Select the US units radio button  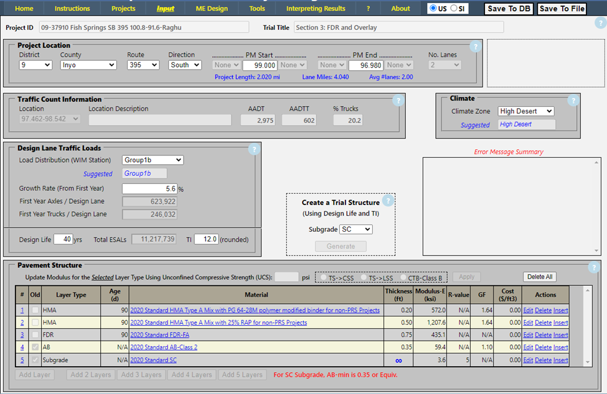pos(433,9)
